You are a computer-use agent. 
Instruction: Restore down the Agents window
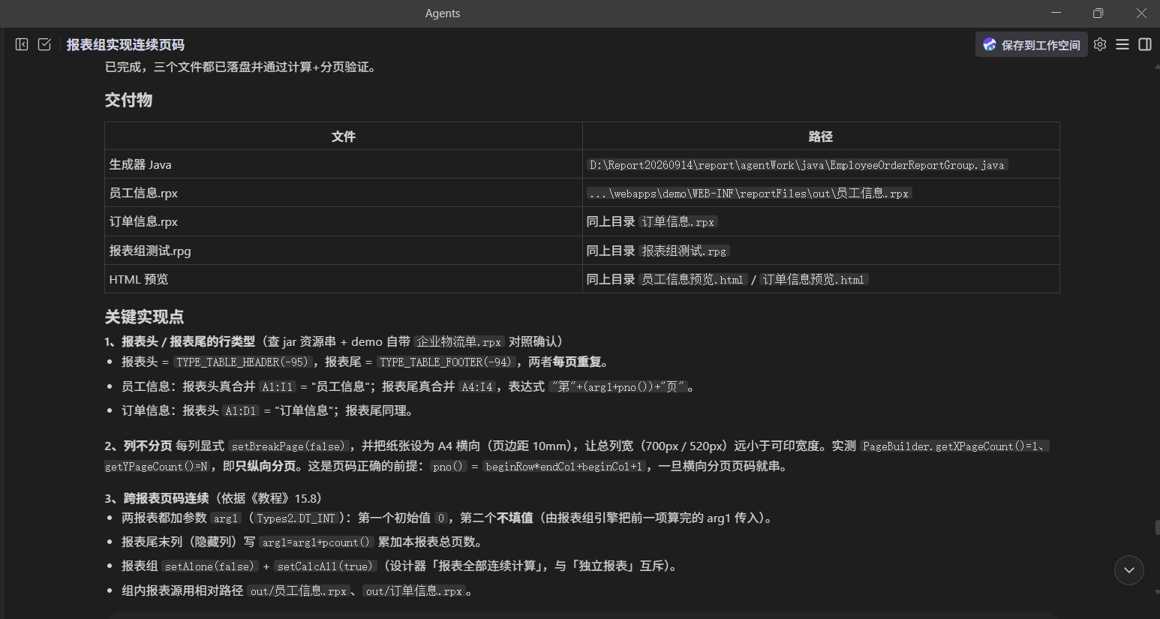pos(1098,13)
